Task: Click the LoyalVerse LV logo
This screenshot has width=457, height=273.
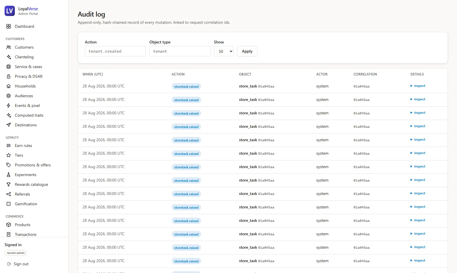Action: click(10, 11)
